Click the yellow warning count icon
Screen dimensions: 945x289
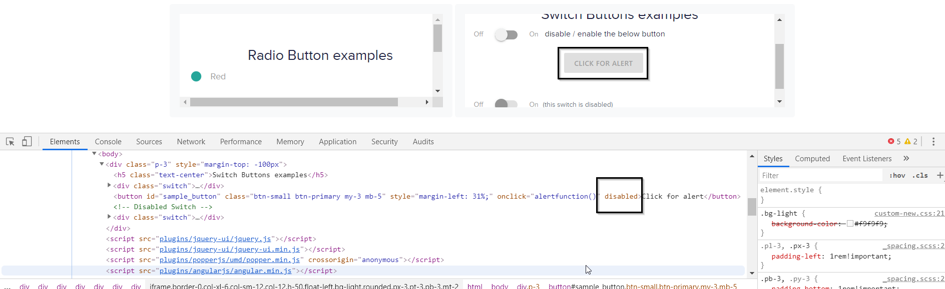coord(907,141)
